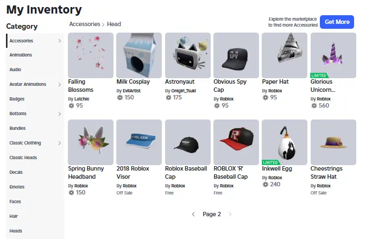Click the Get More button
Screen dimensions: 391x239
(337, 22)
